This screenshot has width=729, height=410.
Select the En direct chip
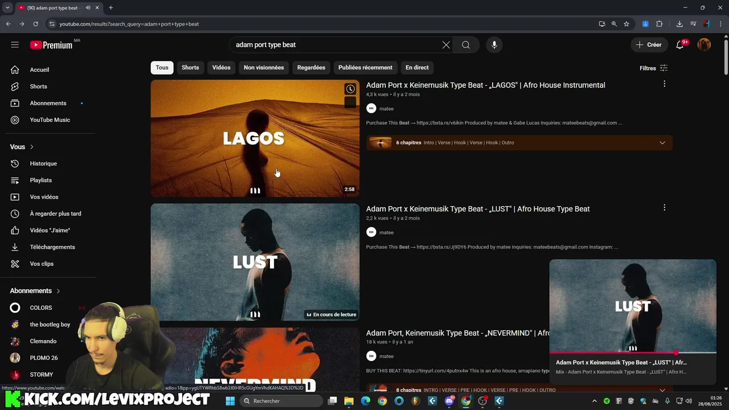(417, 67)
